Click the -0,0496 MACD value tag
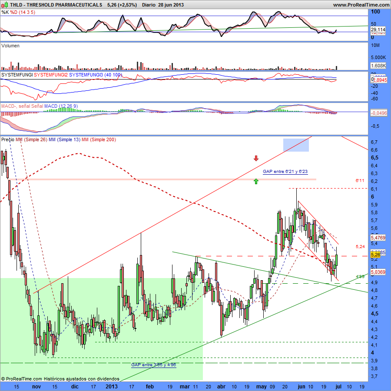The width and height of the screenshot is (391, 391). pyautogui.click(x=378, y=113)
